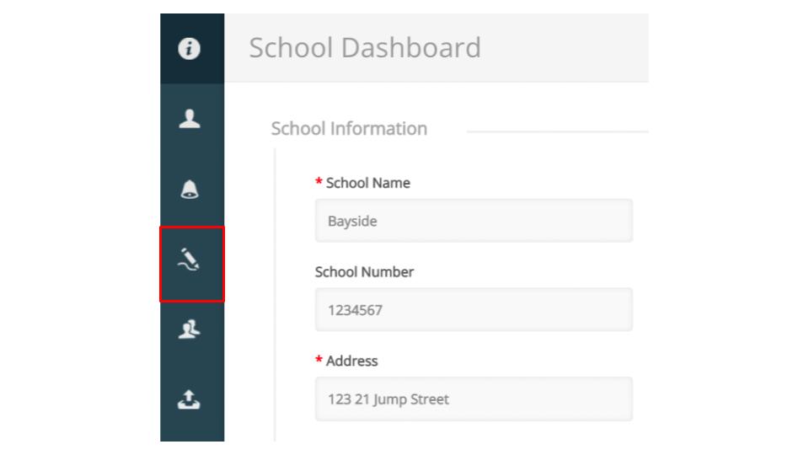
Task: Click the red asterisk beside School Name
Action: [x=319, y=183]
